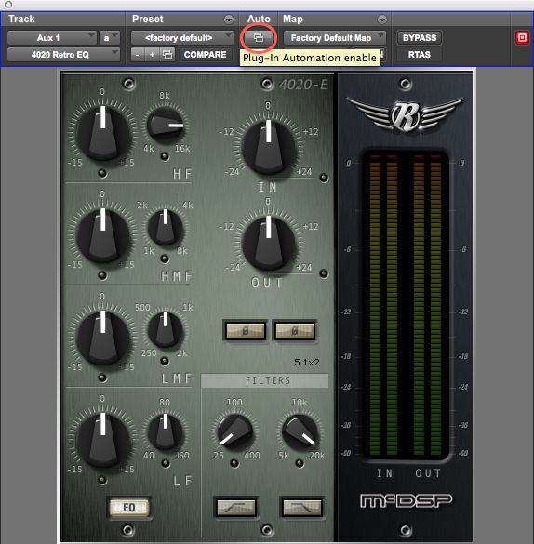Click the FILTERS section header
The width and height of the screenshot is (534, 544).
point(265,380)
